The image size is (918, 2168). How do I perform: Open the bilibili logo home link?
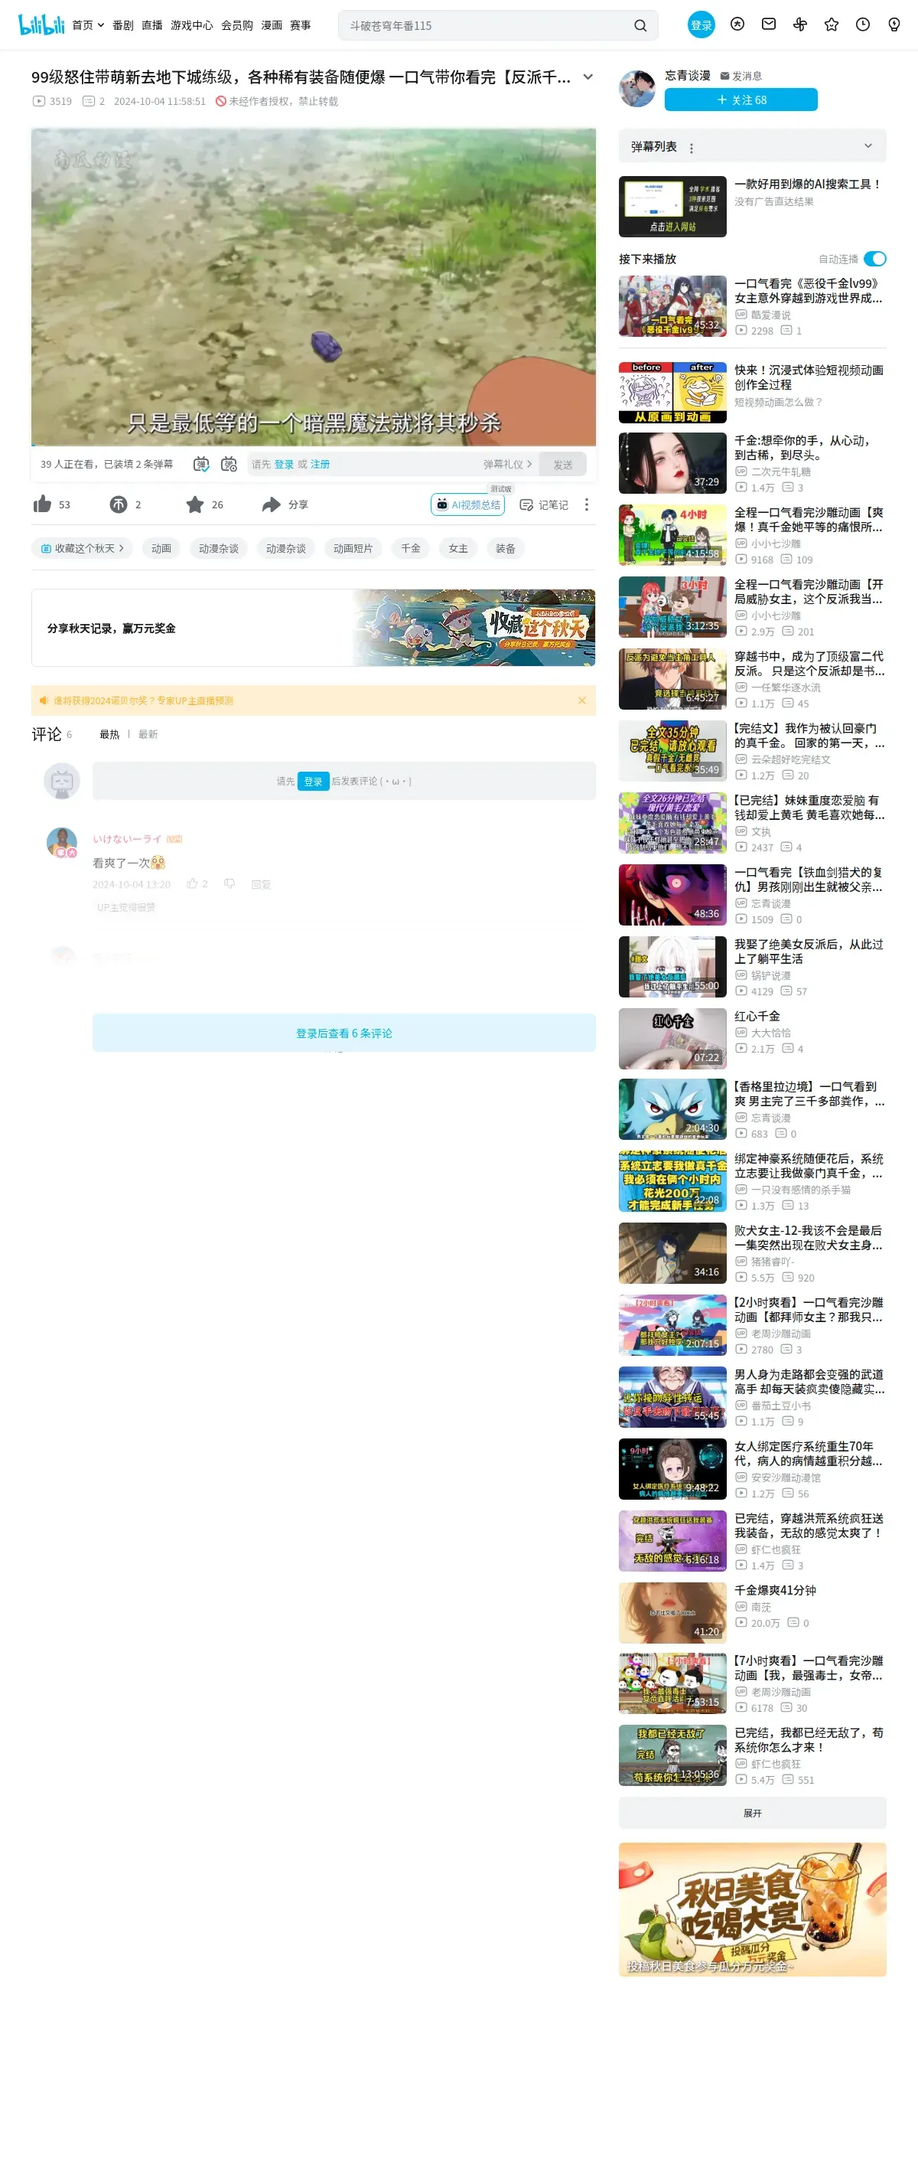point(41,25)
